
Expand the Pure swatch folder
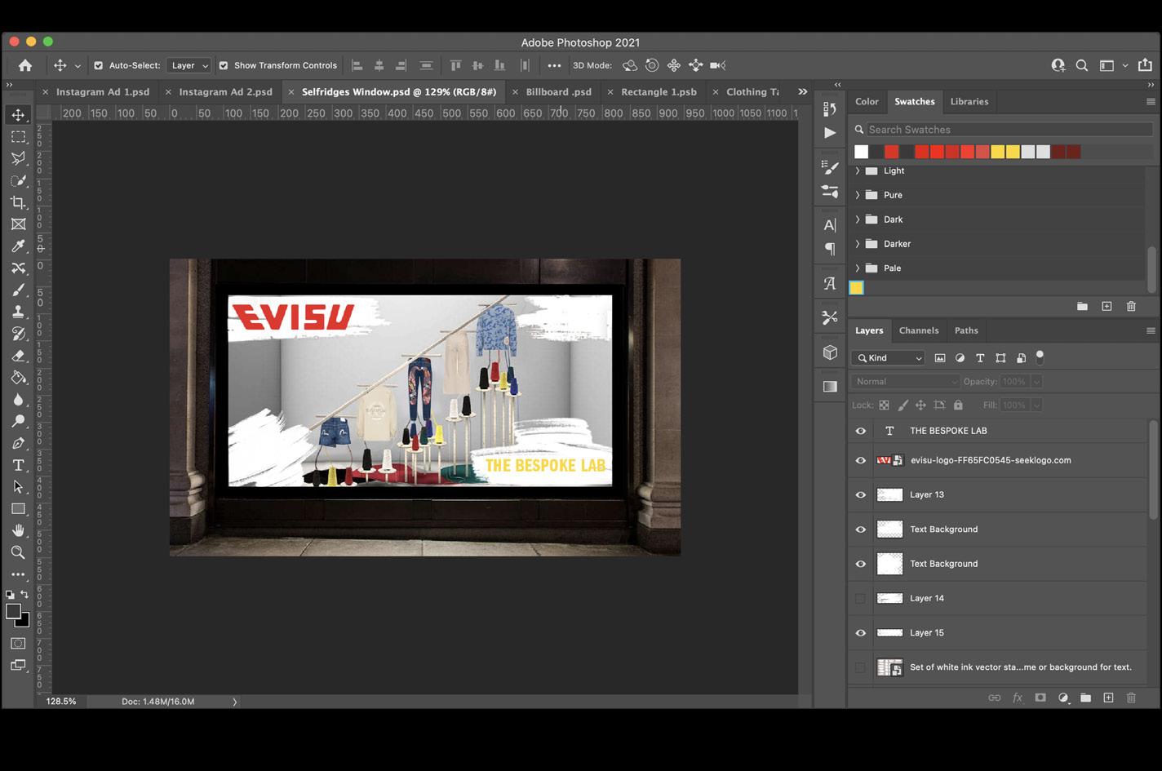[858, 195]
